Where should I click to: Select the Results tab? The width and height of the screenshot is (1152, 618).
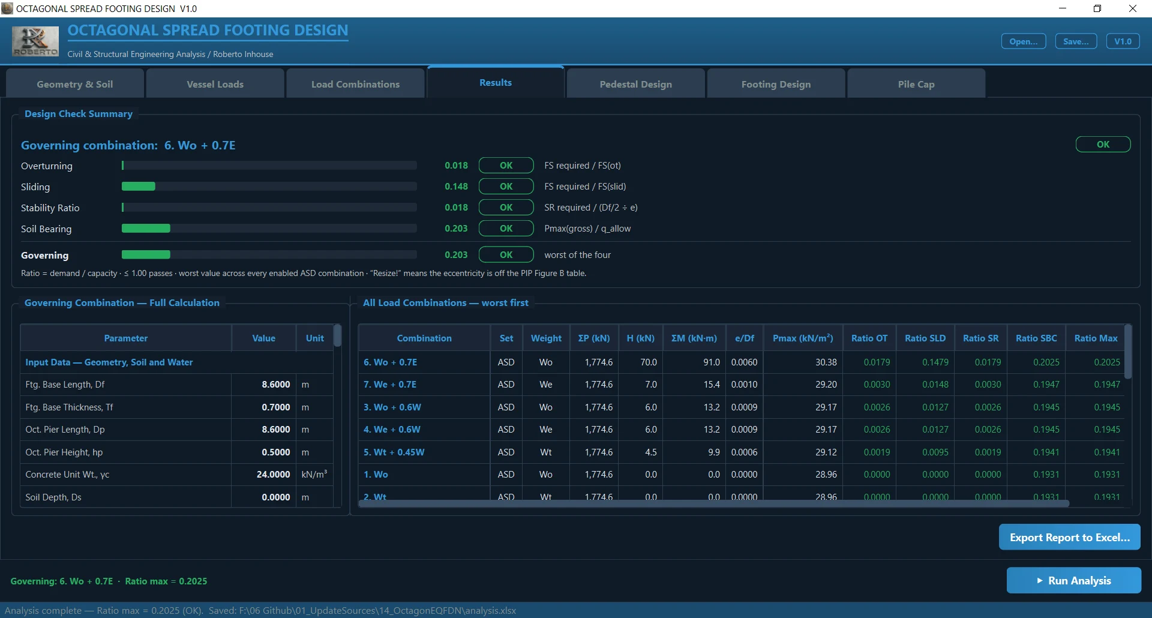tap(496, 82)
